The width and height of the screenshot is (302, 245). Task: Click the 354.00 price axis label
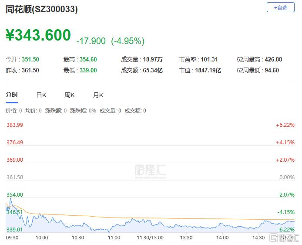tap(15, 195)
